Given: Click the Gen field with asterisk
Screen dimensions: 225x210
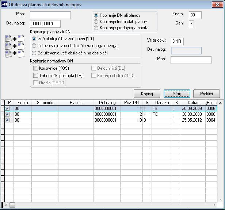Looking at the screenshot, I should pyautogui.click(x=191, y=24).
